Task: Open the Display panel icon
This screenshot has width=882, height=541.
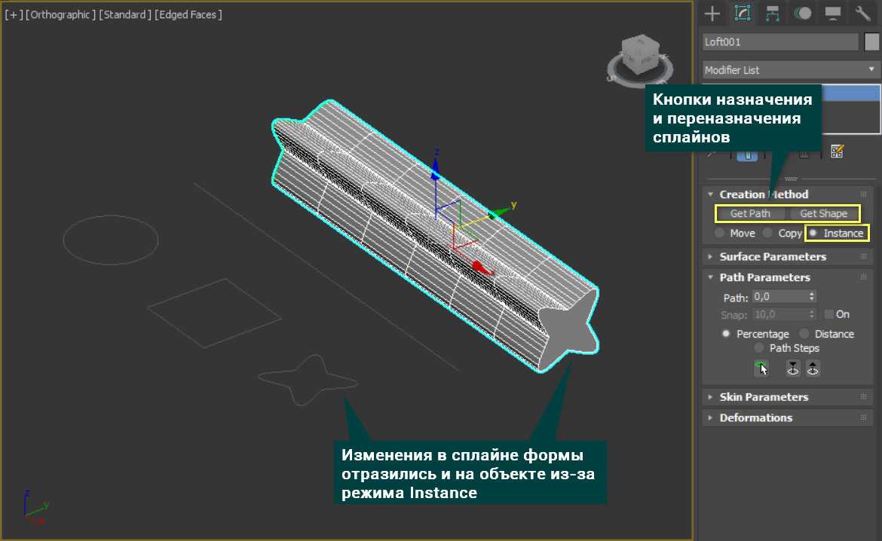Action: pos(833,13)
